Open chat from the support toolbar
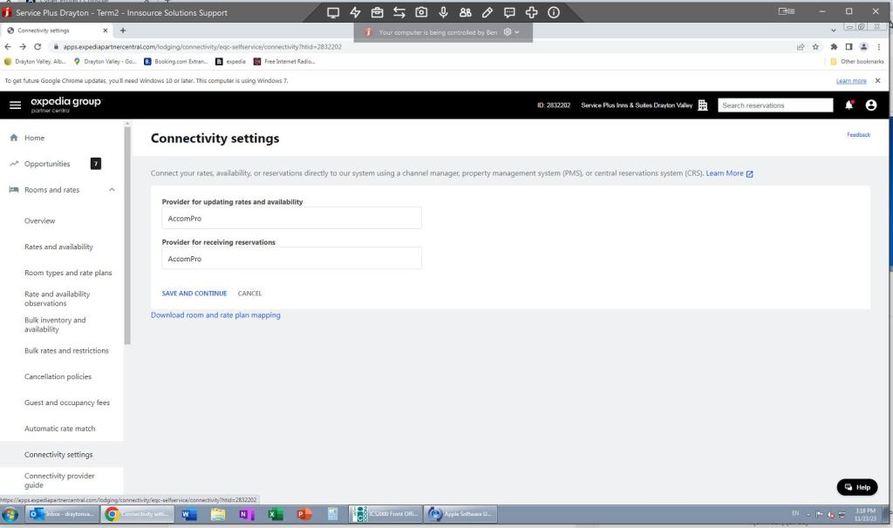 coord(509,12)
